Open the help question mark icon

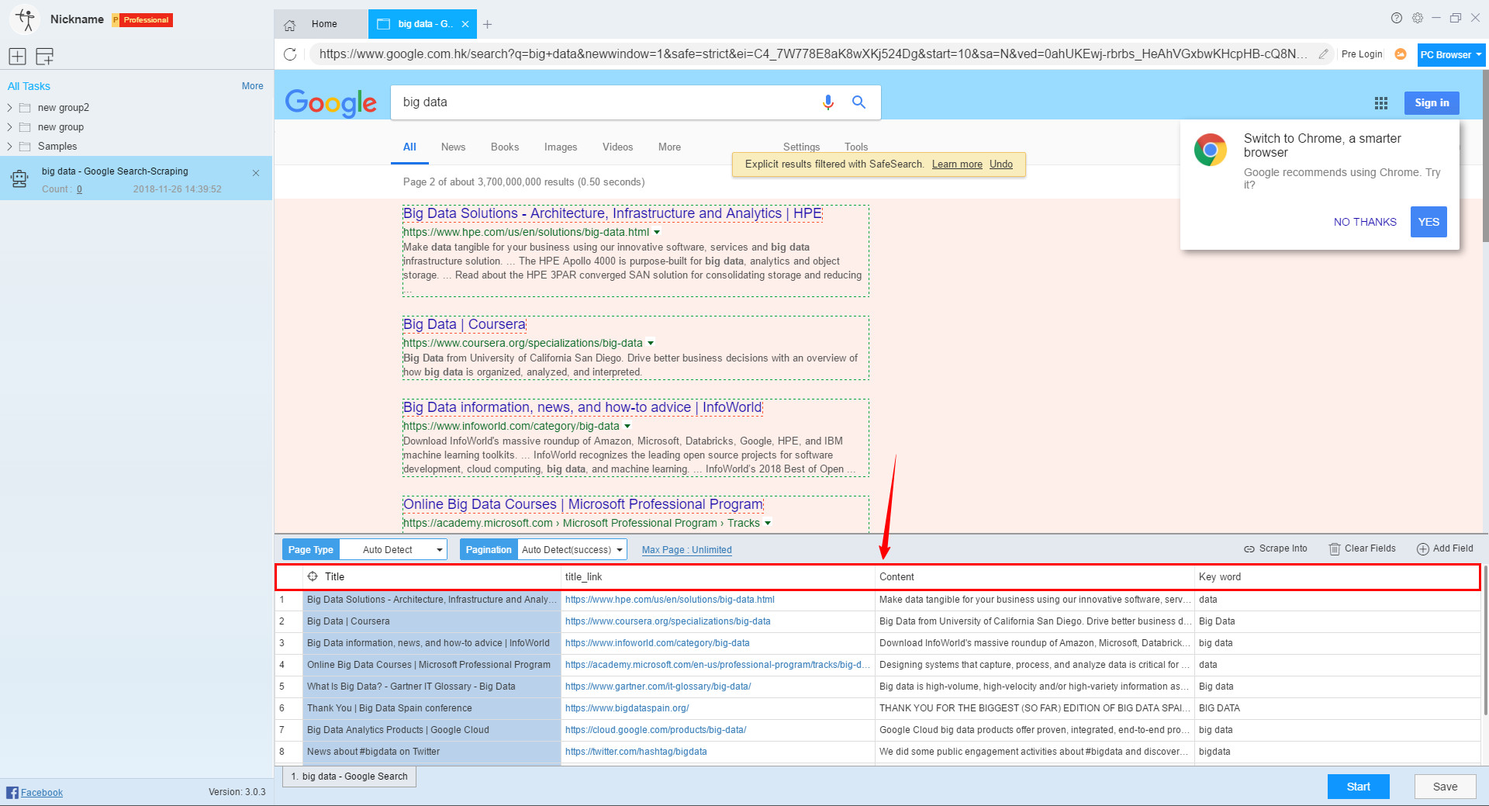[1397, 18]
